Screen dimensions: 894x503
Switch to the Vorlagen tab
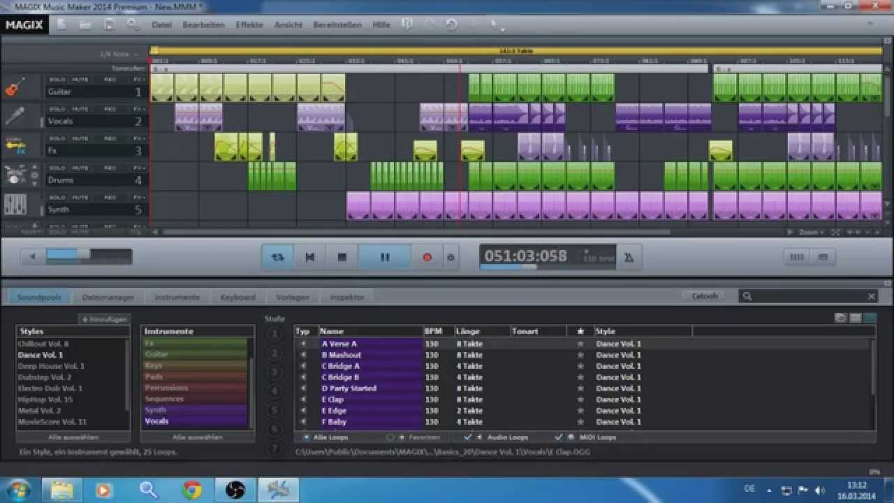pyautogui.click(x=292, y=297)
